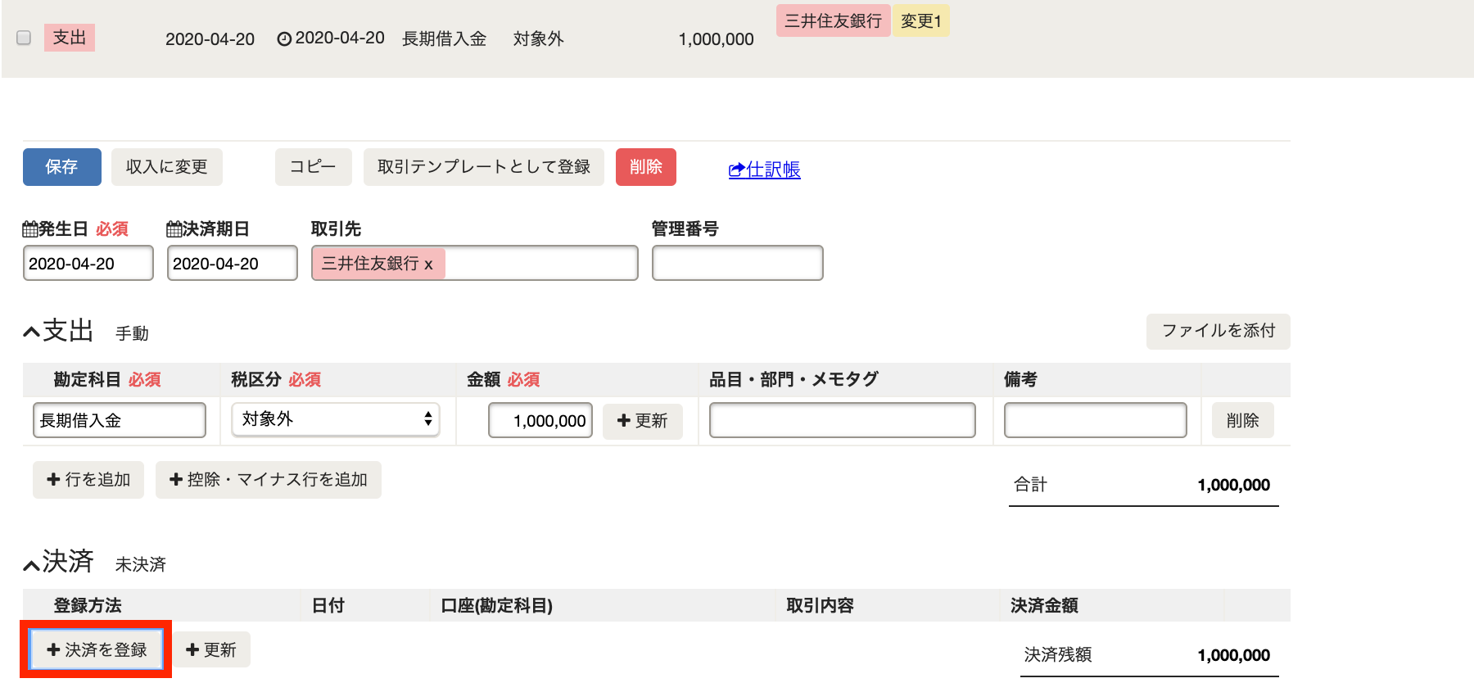Screen dimensions: 1474x692
Task: Open the 仕訳帳 link
Action: (x=765, y=170)
